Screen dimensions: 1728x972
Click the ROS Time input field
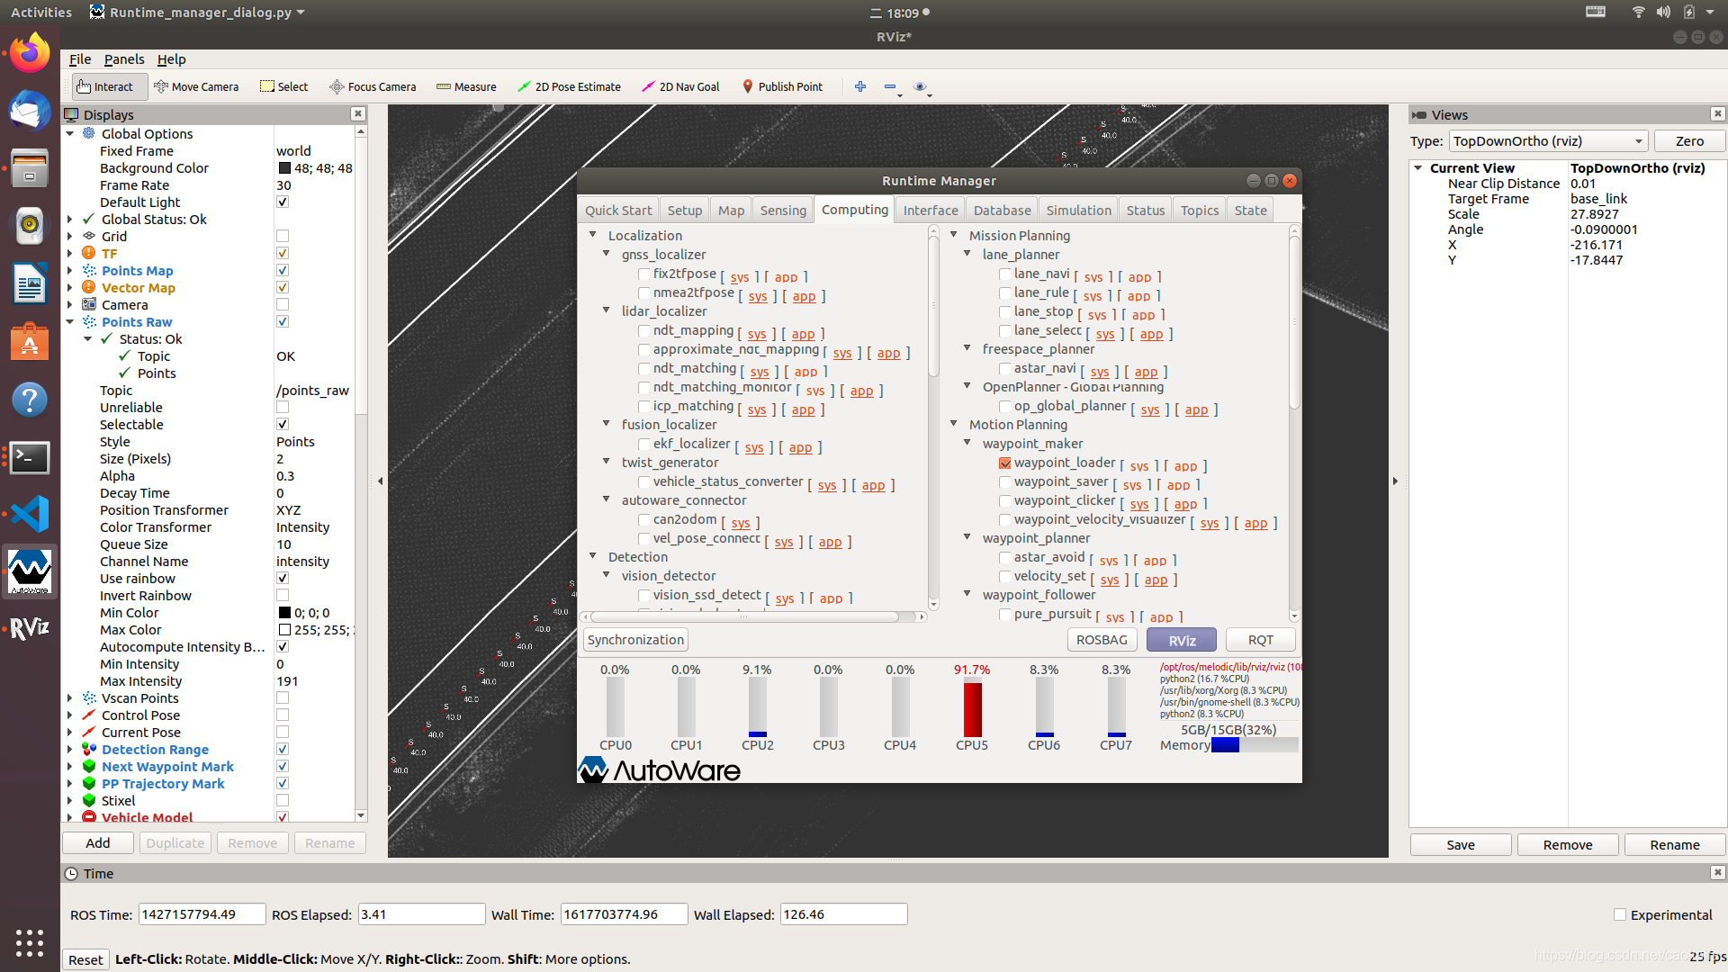(x=202, y=914)
